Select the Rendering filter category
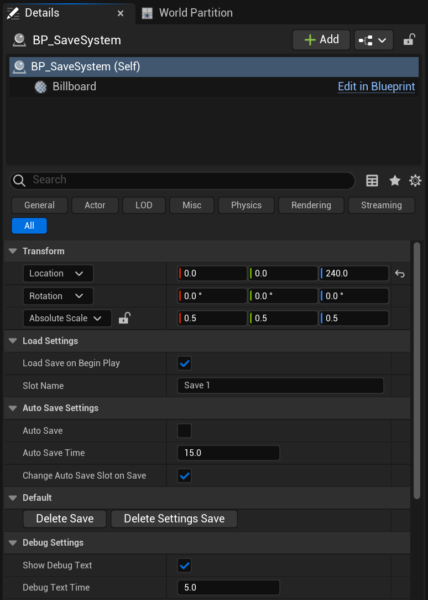This screenshot has height=600, width=428. coord(311,205)
